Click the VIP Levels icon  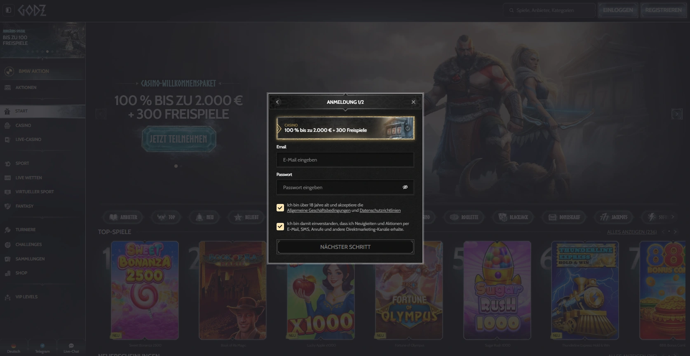[x=7, y=297]
